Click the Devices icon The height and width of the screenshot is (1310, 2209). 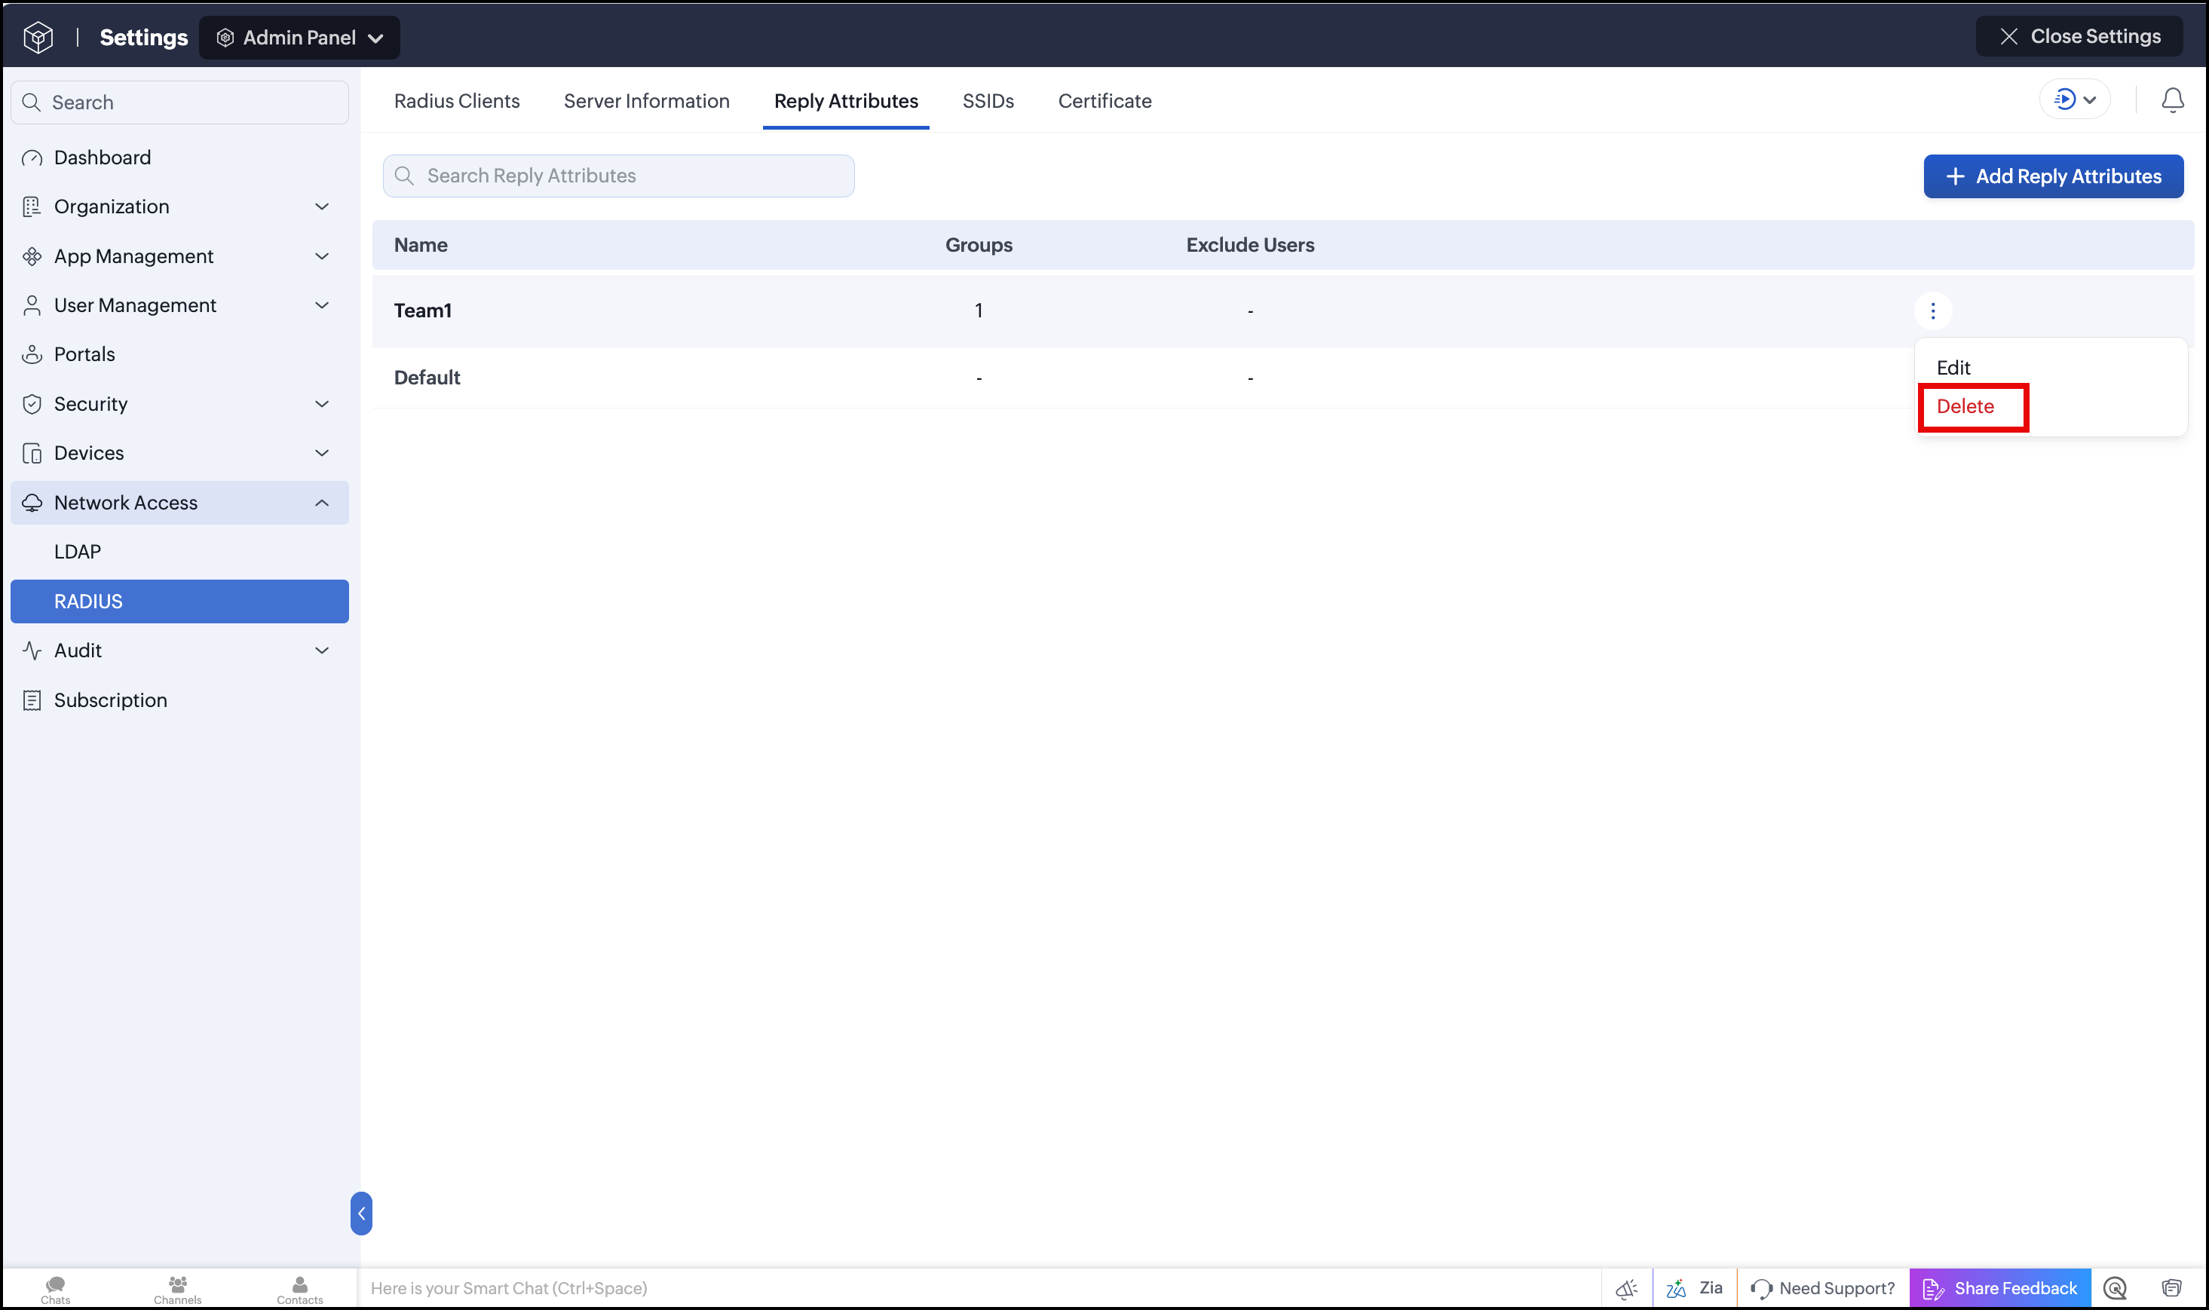[32, 453]
